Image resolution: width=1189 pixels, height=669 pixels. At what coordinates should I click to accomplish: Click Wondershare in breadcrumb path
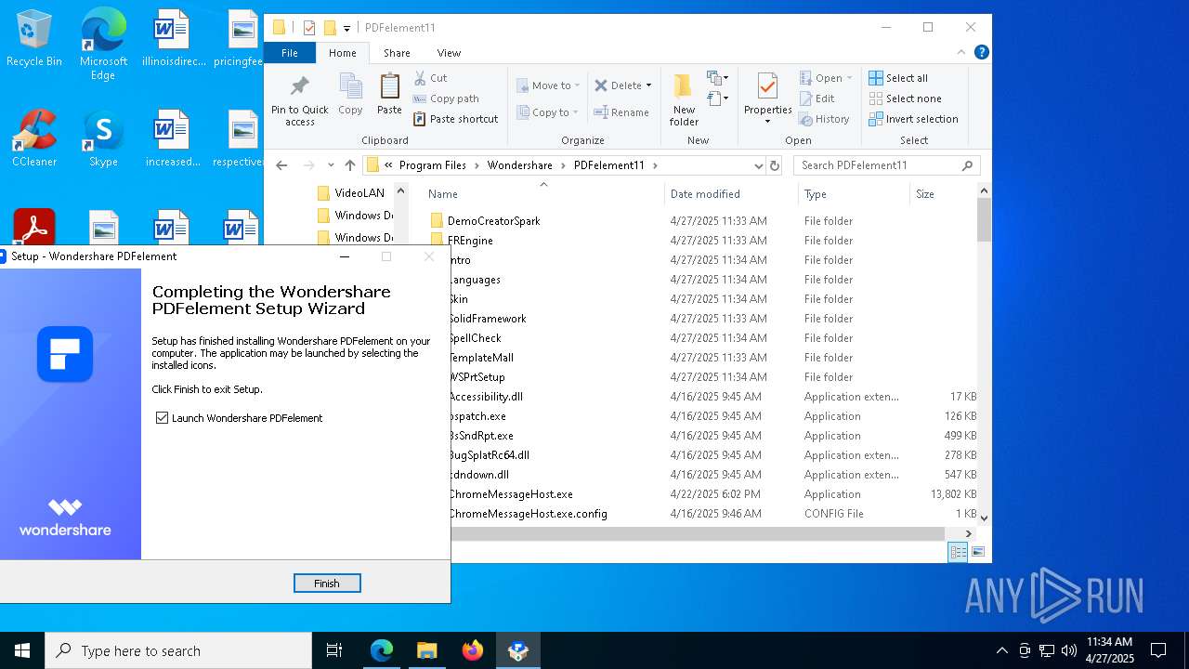point(520,165)
